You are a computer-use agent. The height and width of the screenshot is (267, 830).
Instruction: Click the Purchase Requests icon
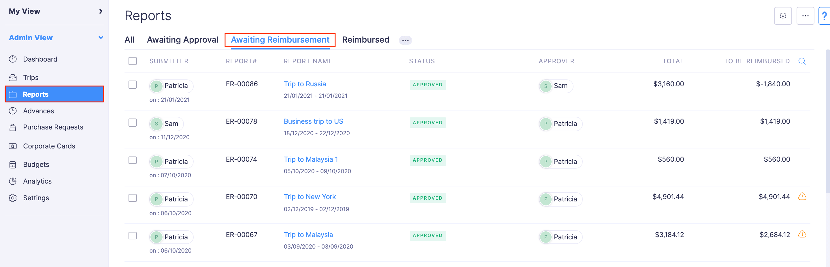[13, 127]
